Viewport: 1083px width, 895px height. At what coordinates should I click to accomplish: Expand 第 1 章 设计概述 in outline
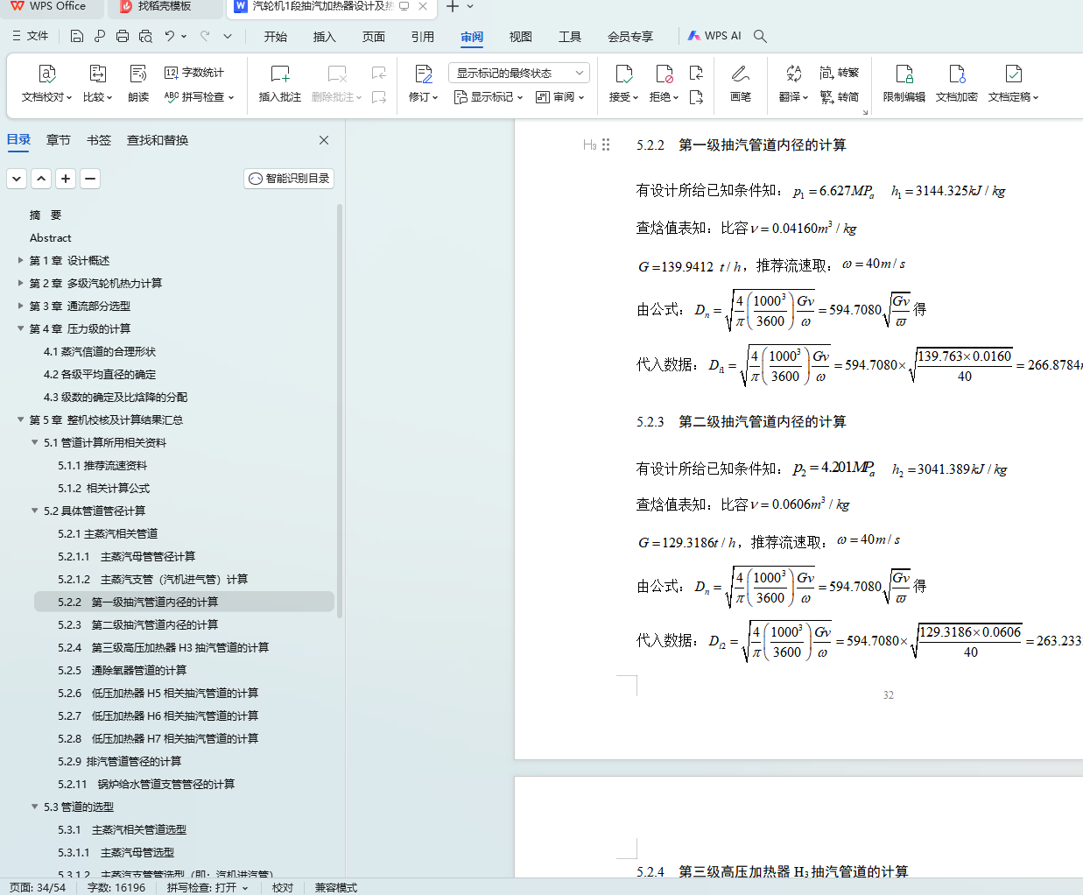click(21, 260)
